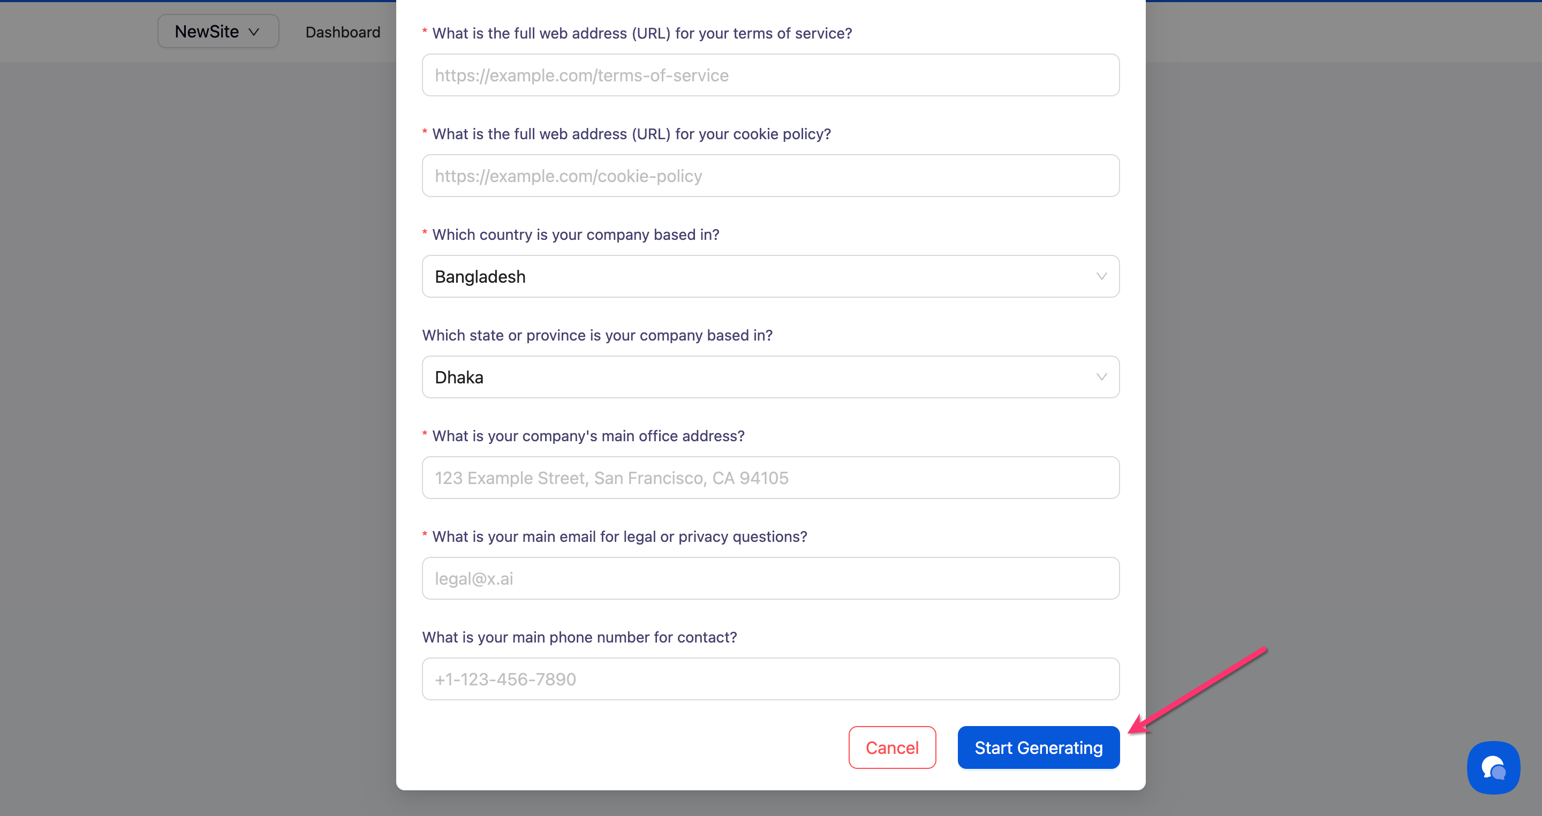Click into the cookie policy URL field

(x=770, y=176)
